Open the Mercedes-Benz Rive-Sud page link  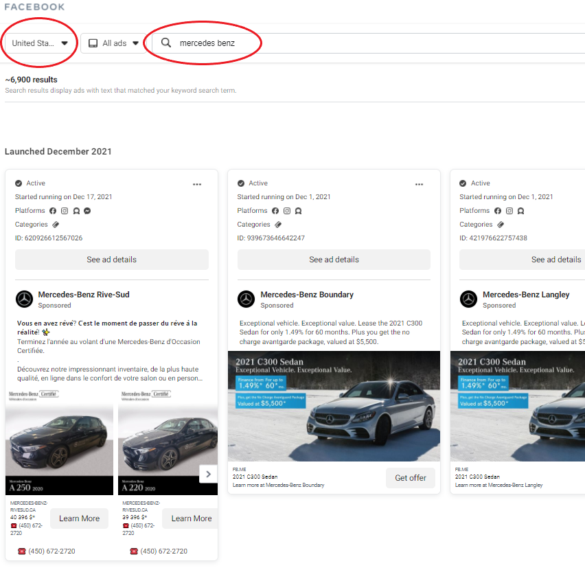[84, 295]
